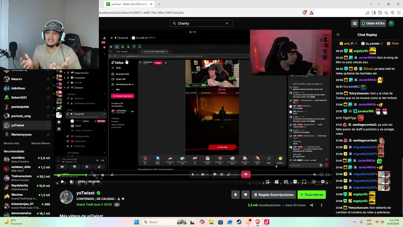Screen dimensions: 403x227
Task: Open Kick video player settings gear
Action: point(323,182)
